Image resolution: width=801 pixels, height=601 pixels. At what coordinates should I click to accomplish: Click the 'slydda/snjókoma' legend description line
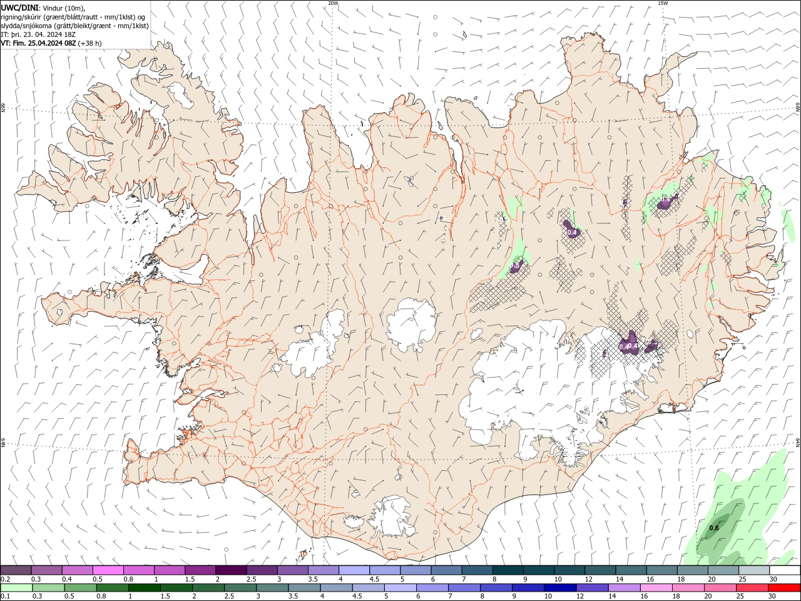click(75, 26)
